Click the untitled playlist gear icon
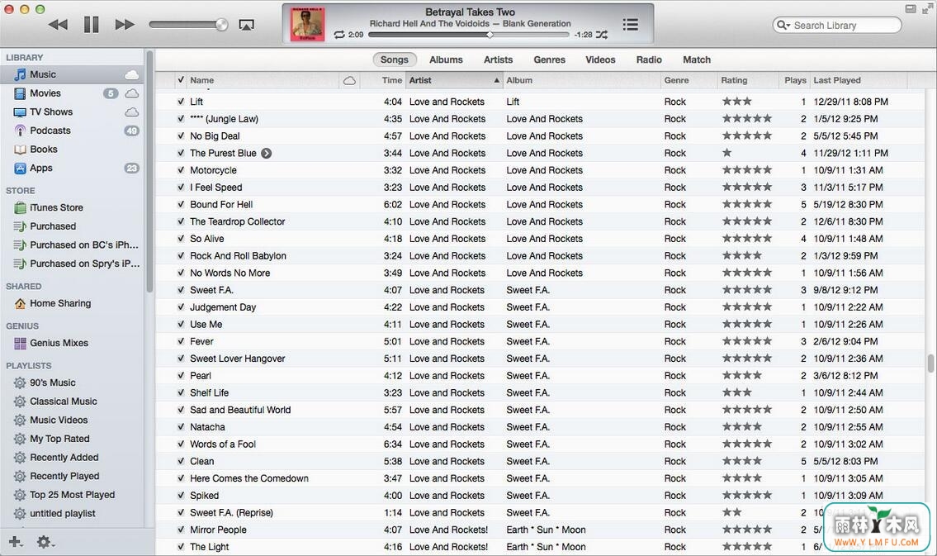Viewport: 937px width, 556px height. pyautogui.click(x=20, y=514)
